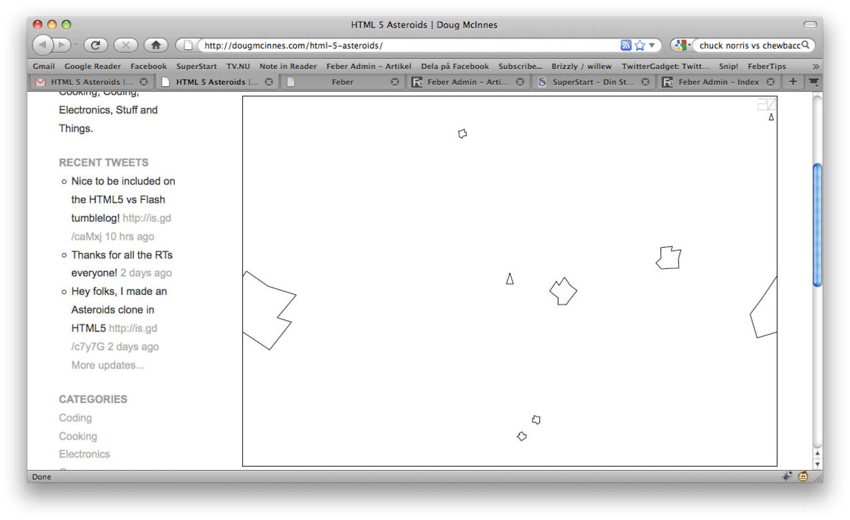Screen dimensions: 850x520
Task: Subscribe using the RSS feed icon in the address bar
Action: [625, 44]
